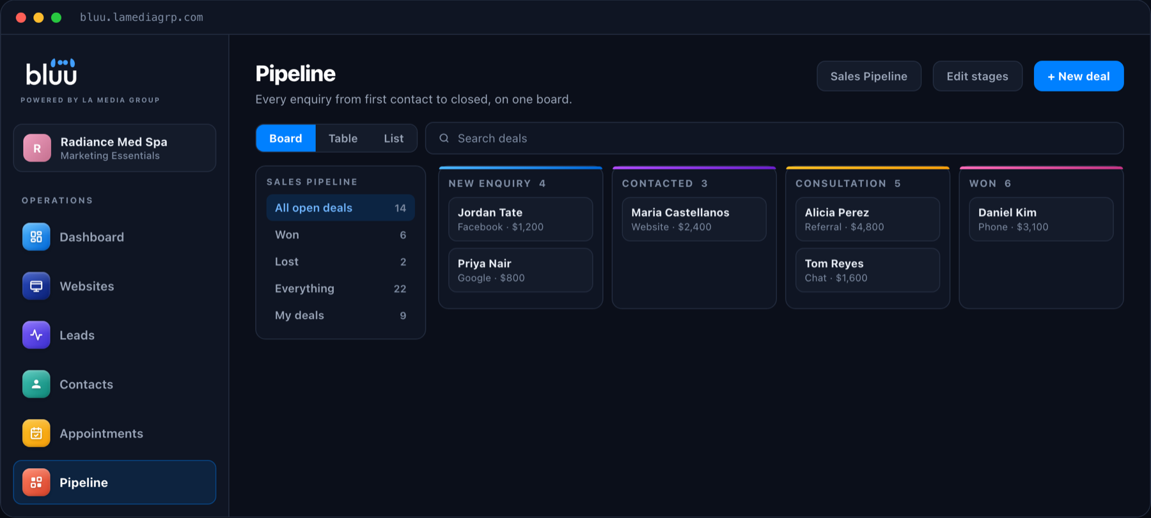
Task: Open the Jordan Tate deal card
Action: pos(521,219)
